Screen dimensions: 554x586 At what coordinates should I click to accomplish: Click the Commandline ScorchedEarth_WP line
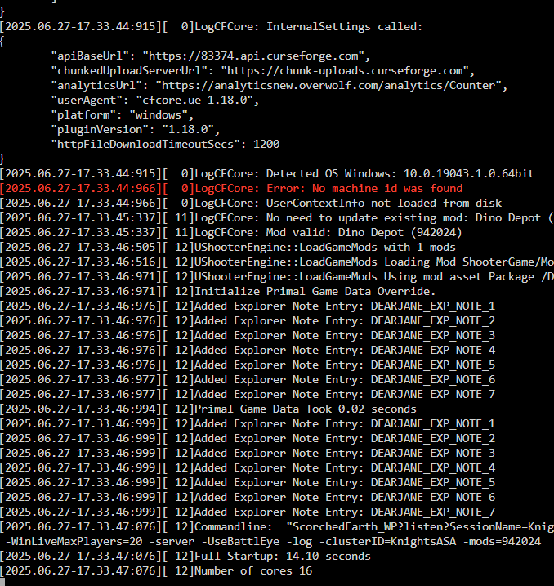(x=277, y=527)
